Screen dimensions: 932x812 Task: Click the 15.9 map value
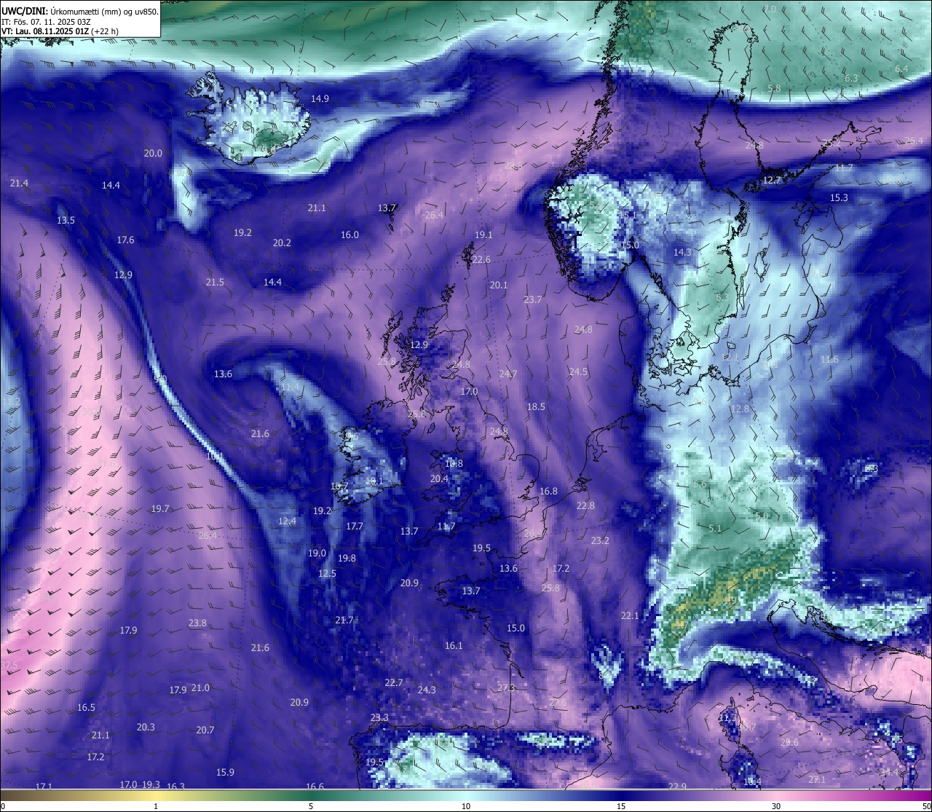coord(225,772)
